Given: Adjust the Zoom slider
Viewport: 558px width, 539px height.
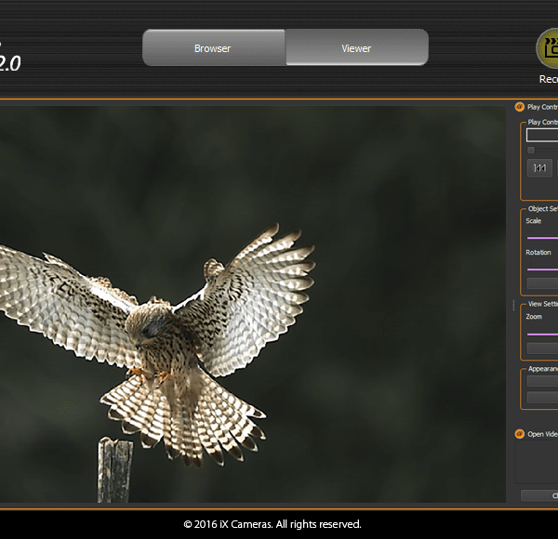Looking at the screenshot, I should coord(542,335).
